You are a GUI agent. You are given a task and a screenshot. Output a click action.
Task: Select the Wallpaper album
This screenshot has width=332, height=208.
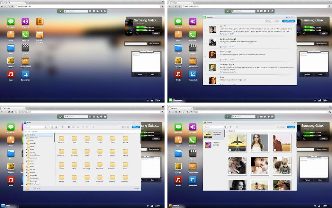(213, 145)
